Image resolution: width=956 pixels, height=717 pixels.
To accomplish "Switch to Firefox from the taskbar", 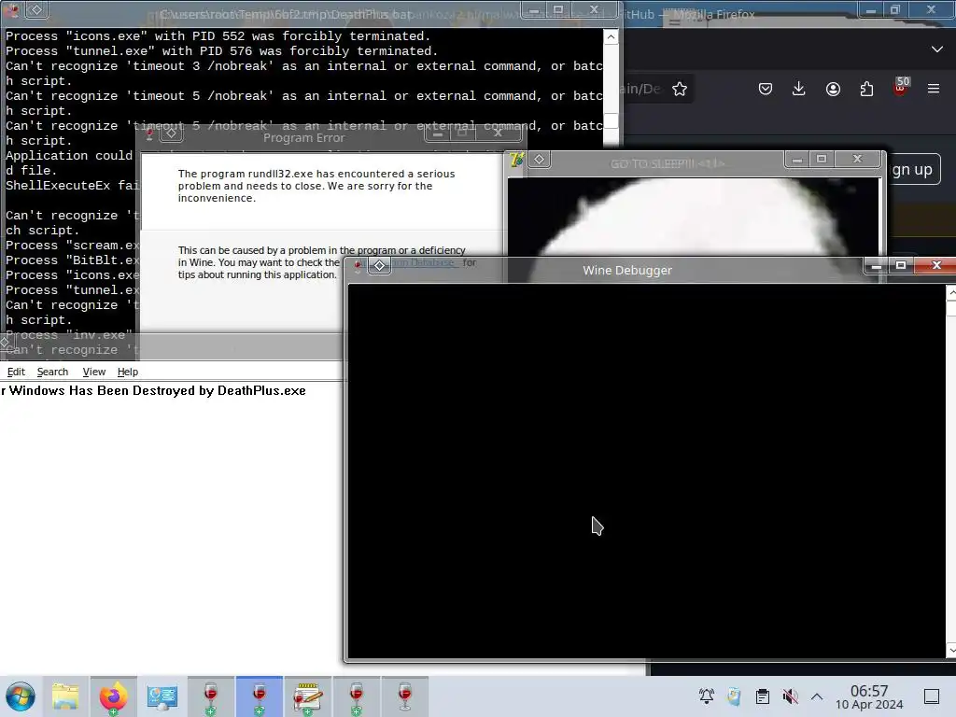I will pyautogui.click(x=113, y=696).
